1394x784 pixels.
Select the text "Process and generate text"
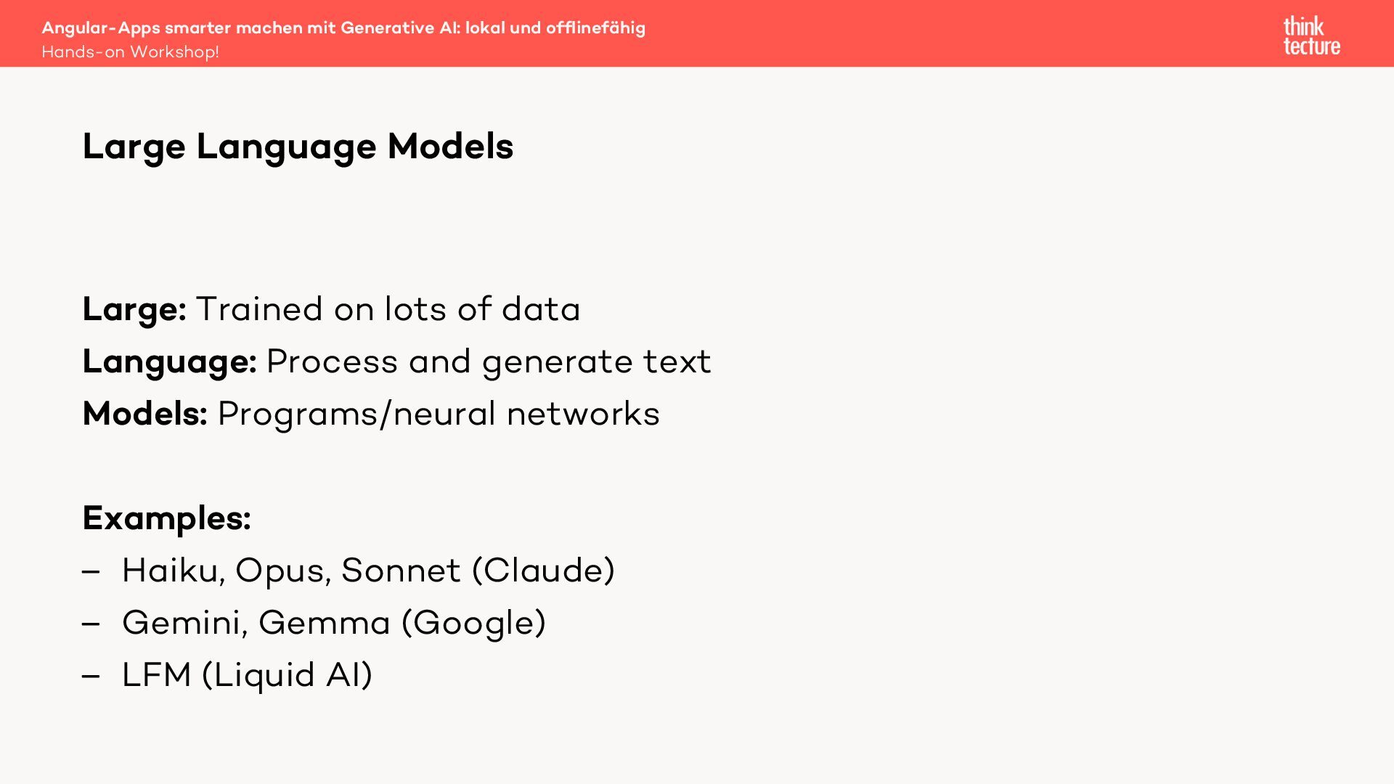click(x=489, y=362)
